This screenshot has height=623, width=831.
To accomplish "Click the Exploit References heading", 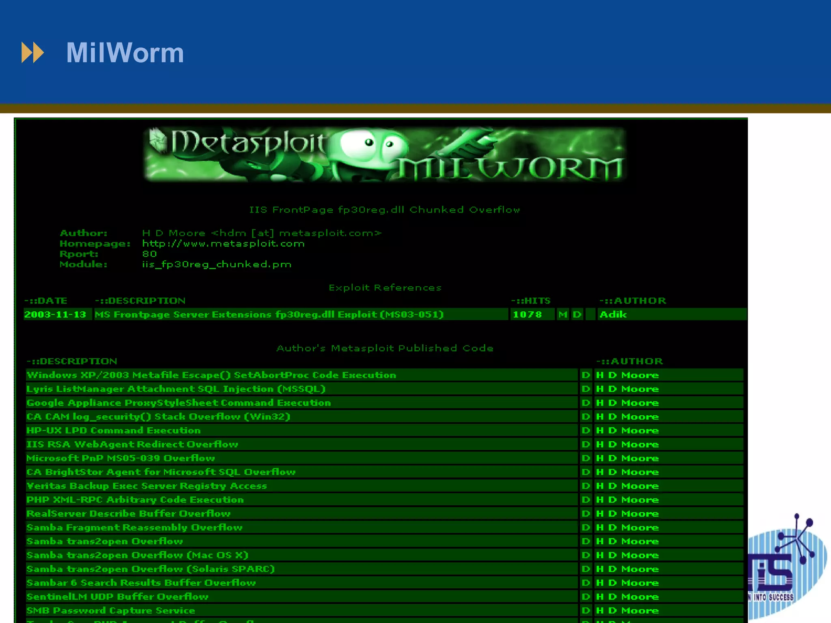I will 385,288.
